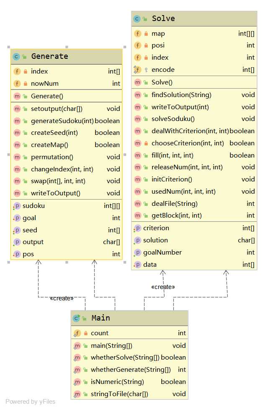The width and height of the screenshot is (268, 410).
Task: Select the Solve() constructor
Action: (194, 83)
